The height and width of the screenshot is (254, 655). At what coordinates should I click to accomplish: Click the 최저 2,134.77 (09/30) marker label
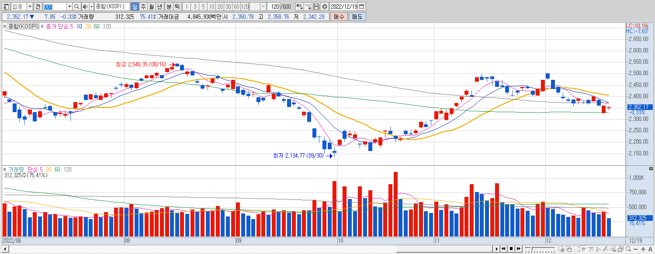(x=298, y=155)
